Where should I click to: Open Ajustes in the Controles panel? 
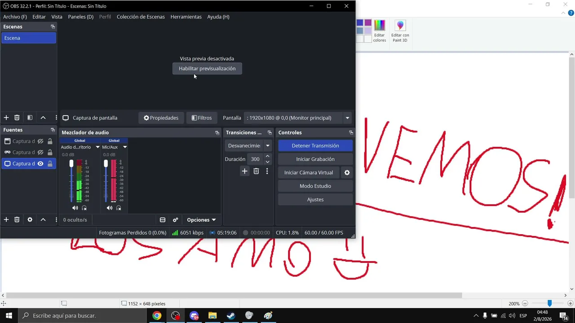click(x=315, y=200)
